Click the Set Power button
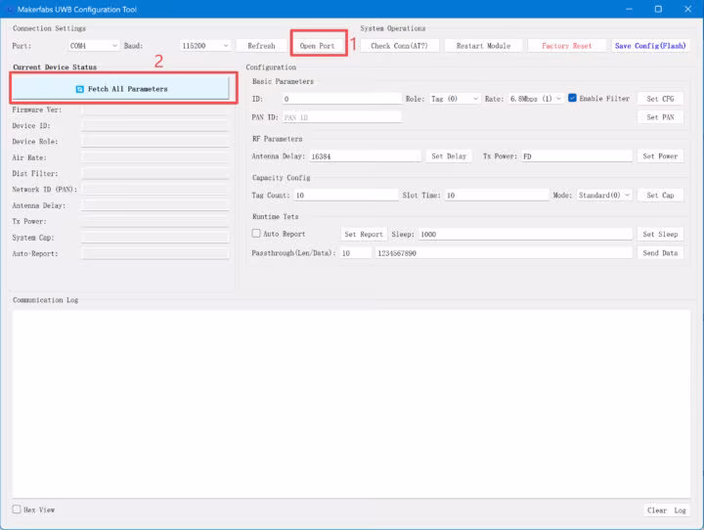Viewport: 704px width, 530px height. click(x=660, y=156)
